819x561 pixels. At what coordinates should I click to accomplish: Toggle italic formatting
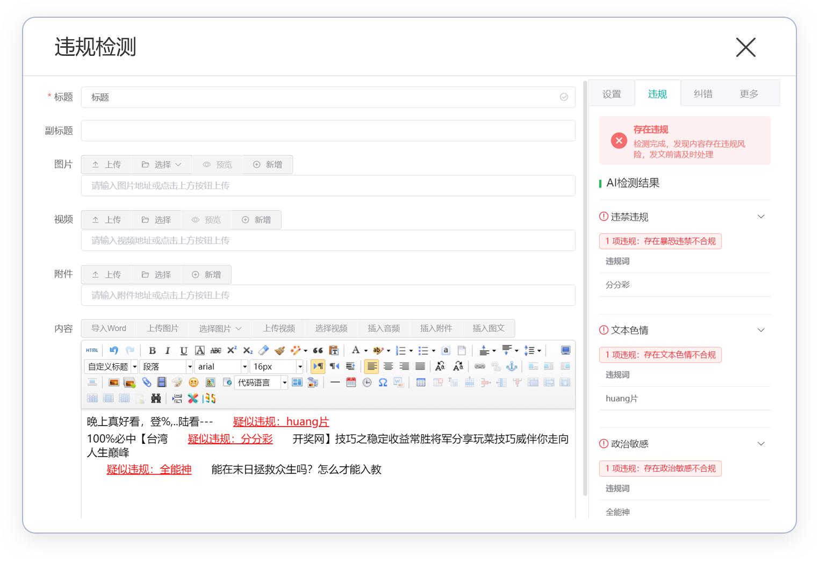click(167, 350)
